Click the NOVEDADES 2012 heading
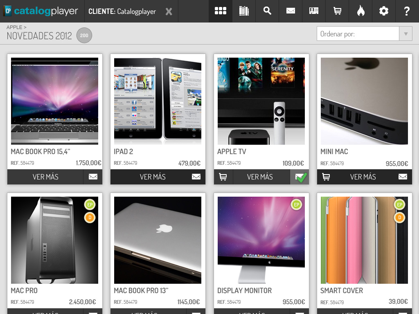The width and height of the screenshot is (419, 314). click(x=39, y=36)
